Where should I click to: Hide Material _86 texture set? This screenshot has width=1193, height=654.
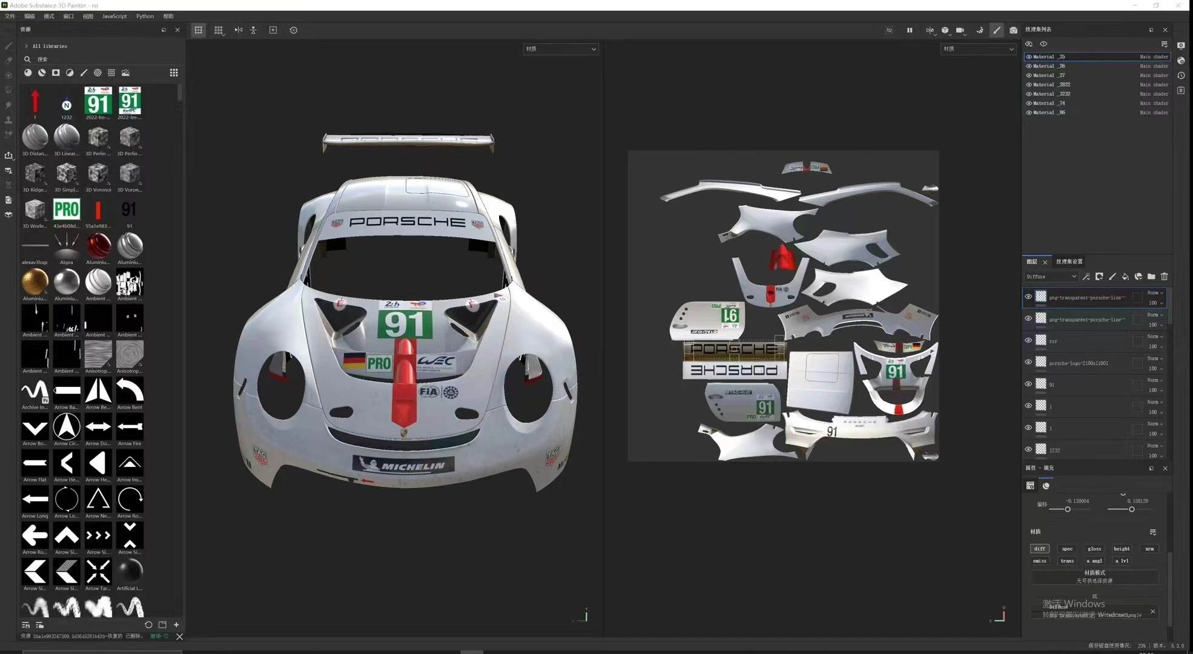[1029, 113]
